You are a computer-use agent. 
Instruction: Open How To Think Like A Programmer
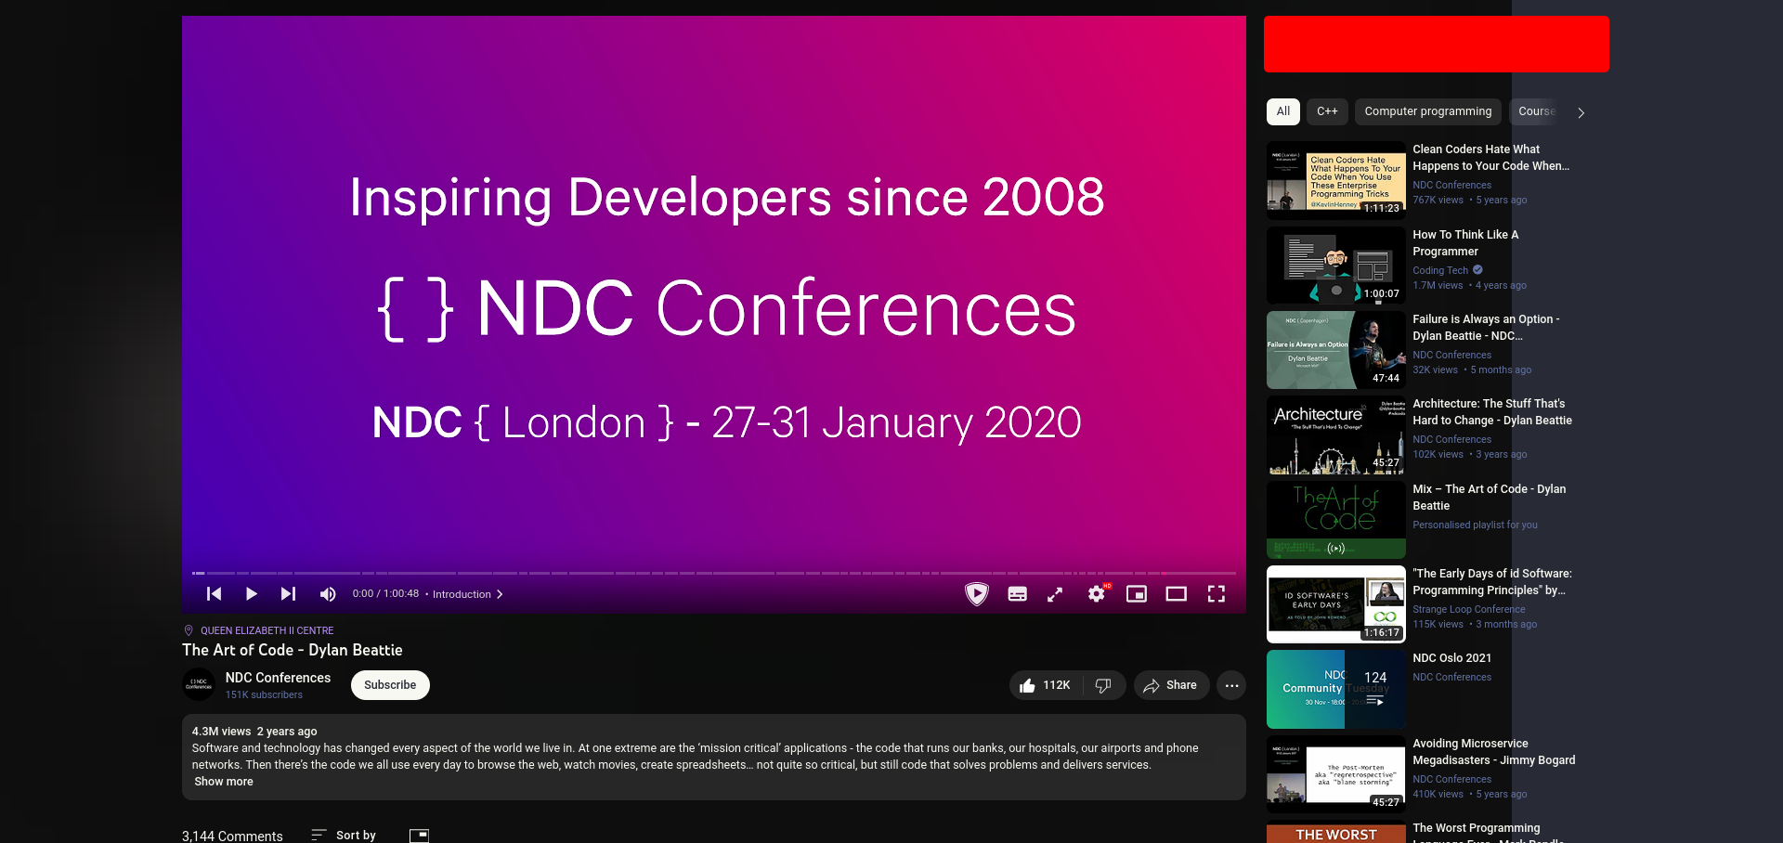pyautogui.click(x=1465, y=243)
